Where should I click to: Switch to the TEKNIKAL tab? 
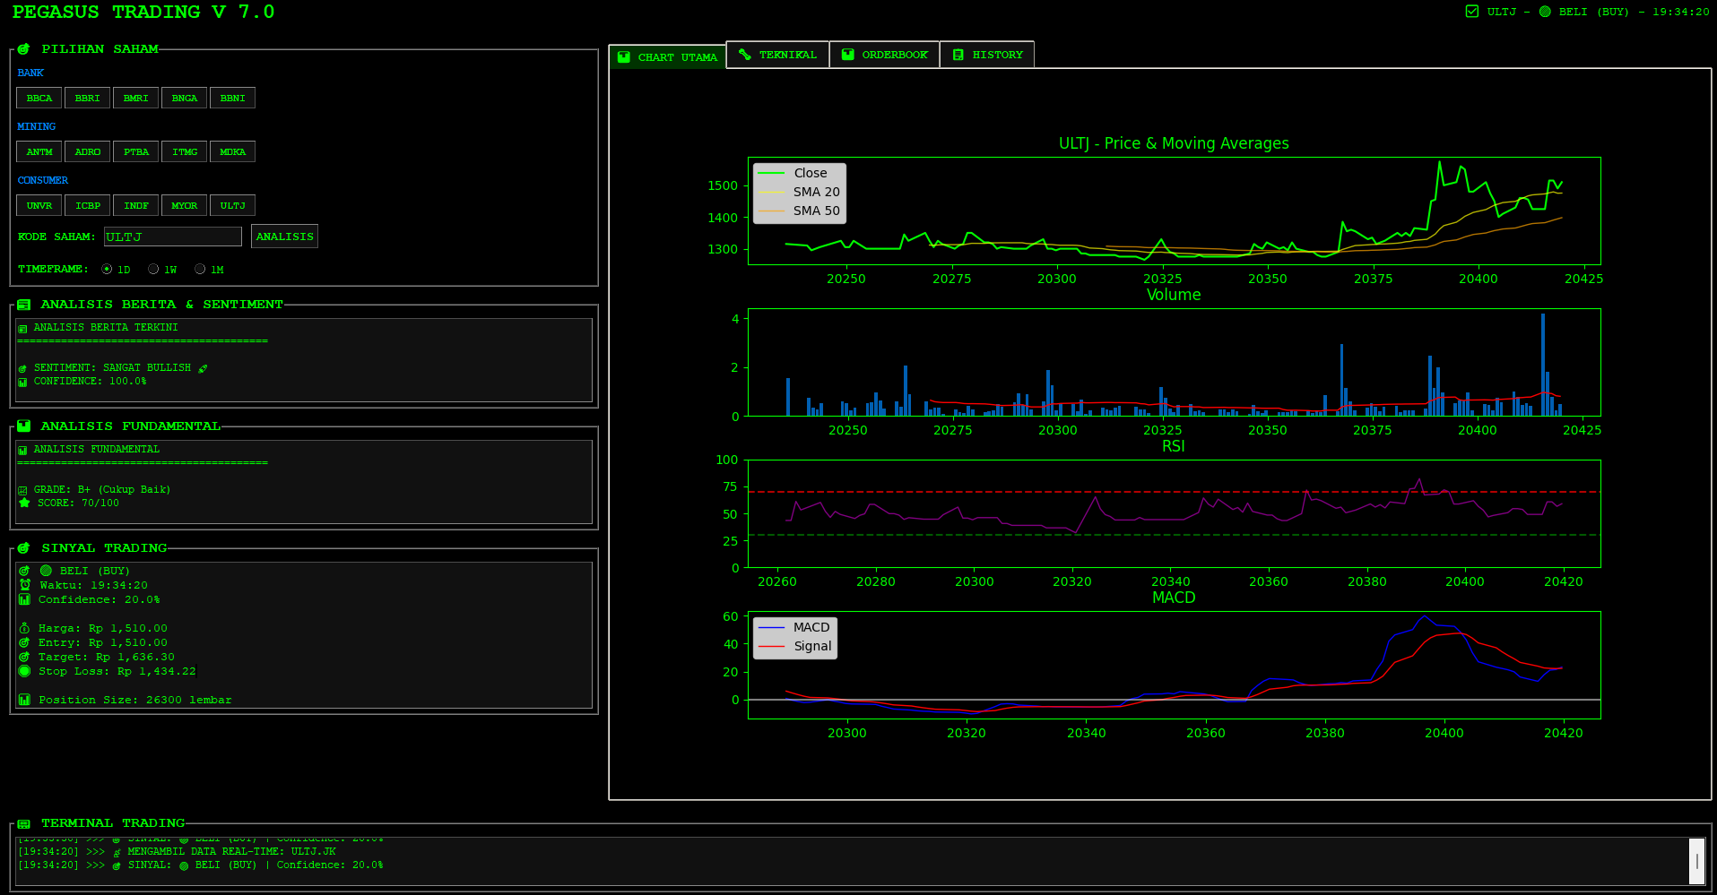tap(777, 55)
